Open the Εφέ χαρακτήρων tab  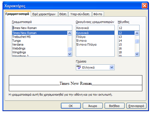coord(44,14)
